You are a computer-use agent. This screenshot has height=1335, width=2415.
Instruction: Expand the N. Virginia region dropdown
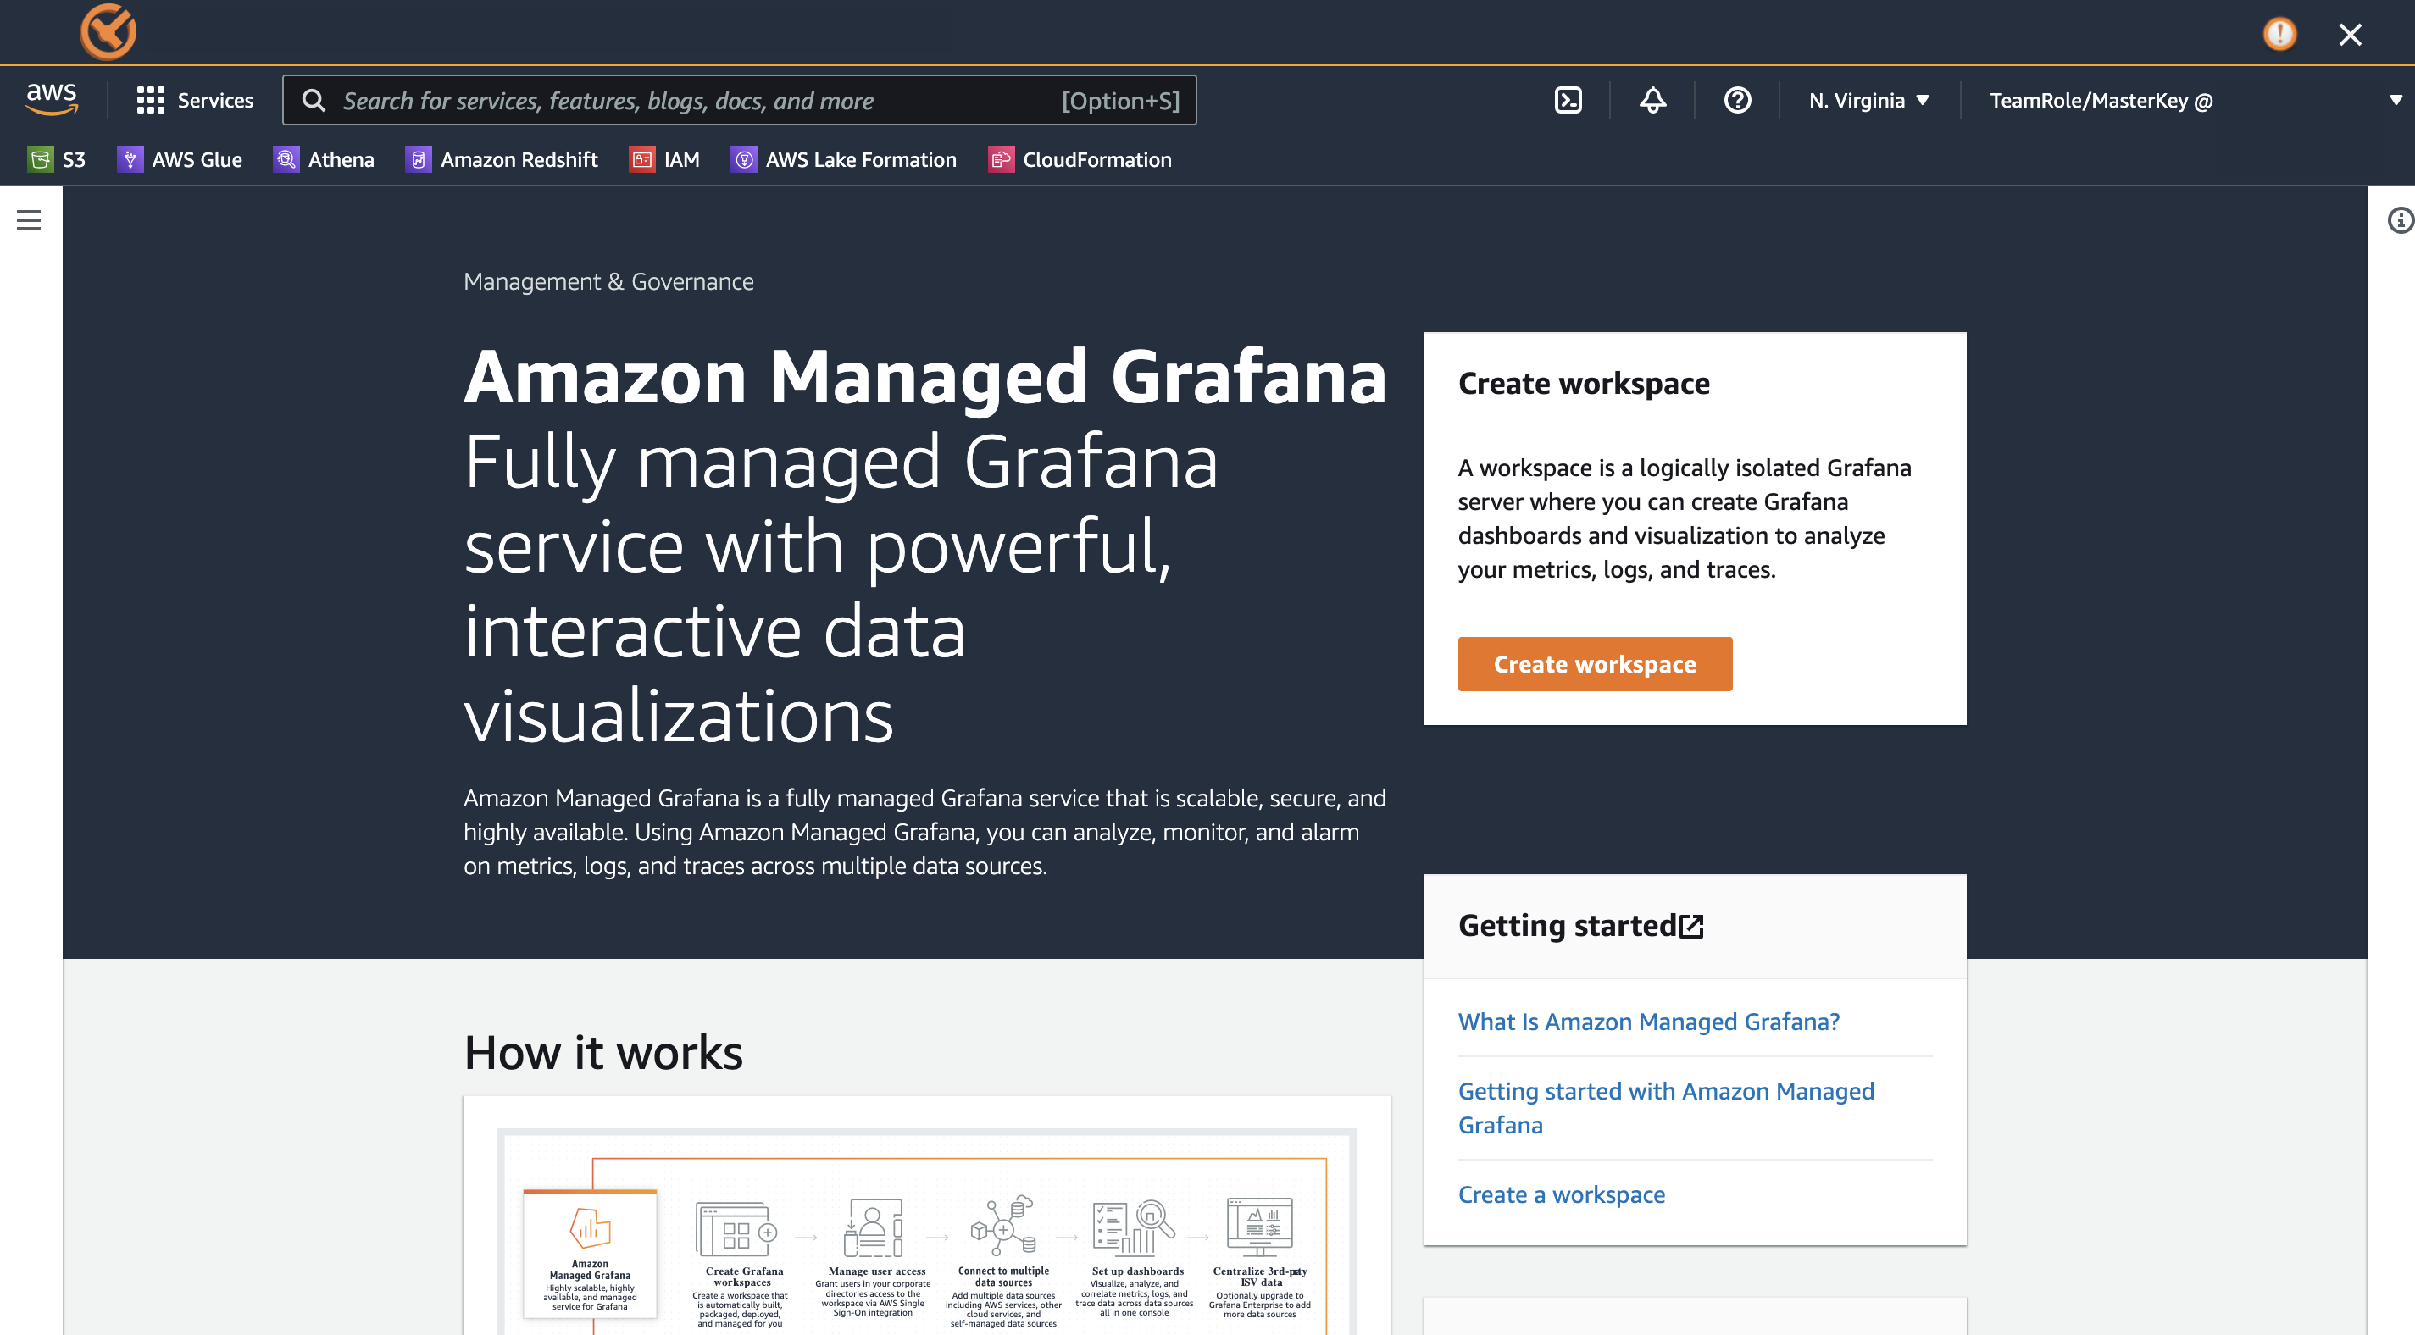1868,100
